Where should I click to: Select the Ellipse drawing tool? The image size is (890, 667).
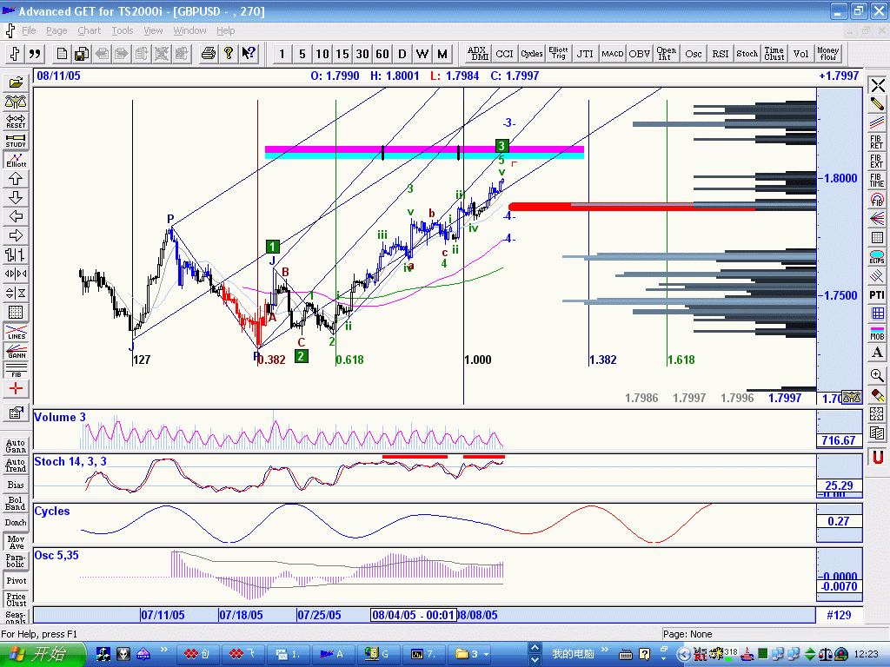tap(877, 257)
